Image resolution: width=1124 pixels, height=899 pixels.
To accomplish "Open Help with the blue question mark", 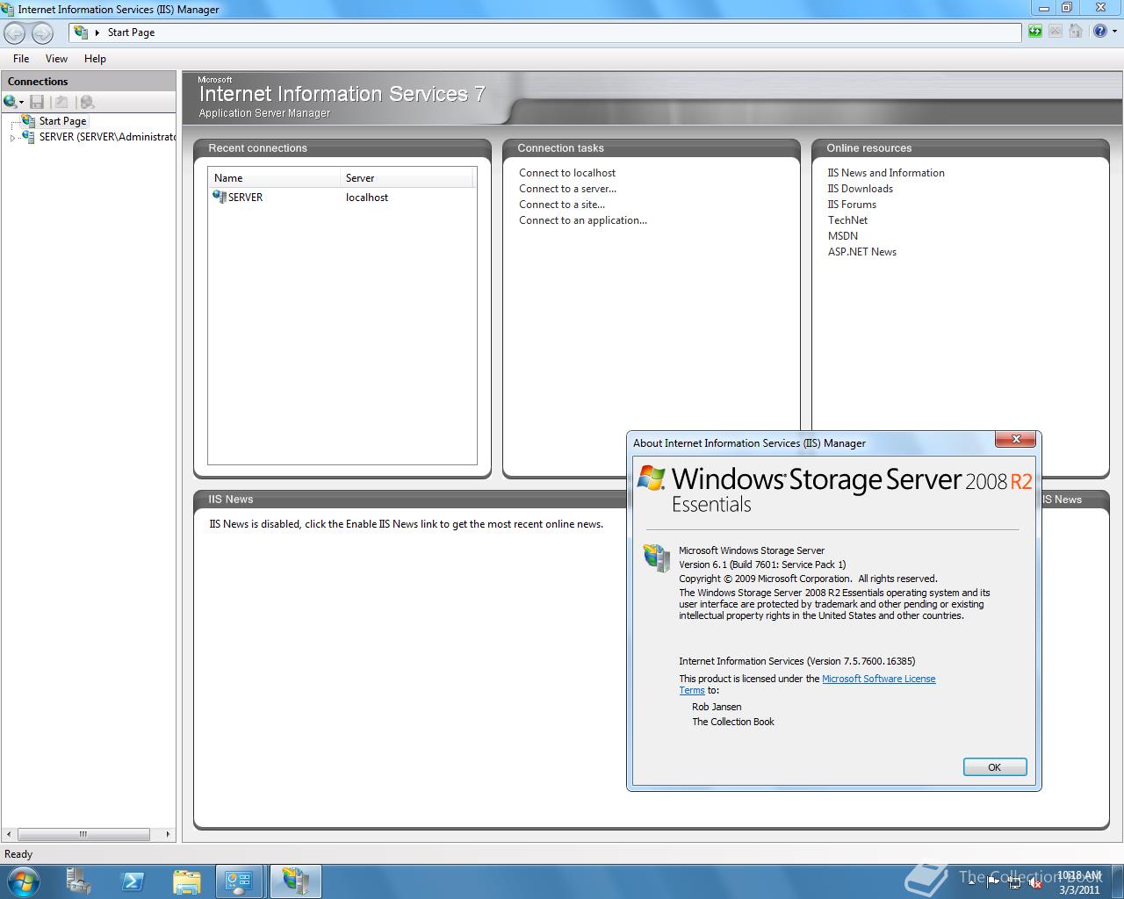I will [x=1099, y=32].
